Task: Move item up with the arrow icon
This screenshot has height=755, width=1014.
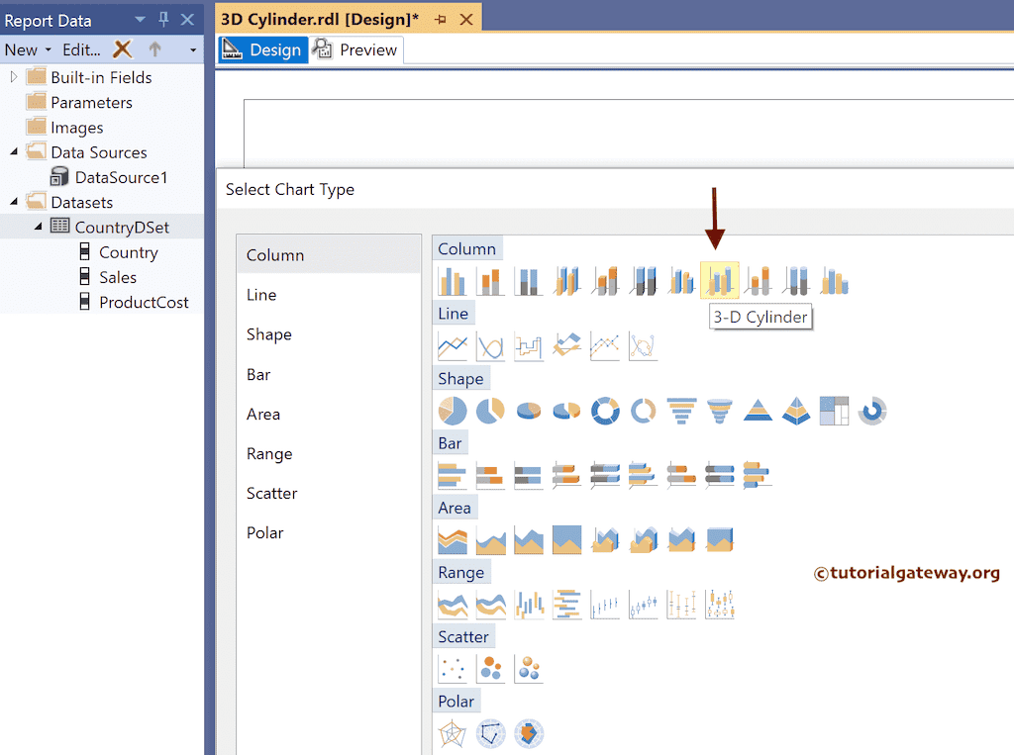Action: [x=154, y=49]
